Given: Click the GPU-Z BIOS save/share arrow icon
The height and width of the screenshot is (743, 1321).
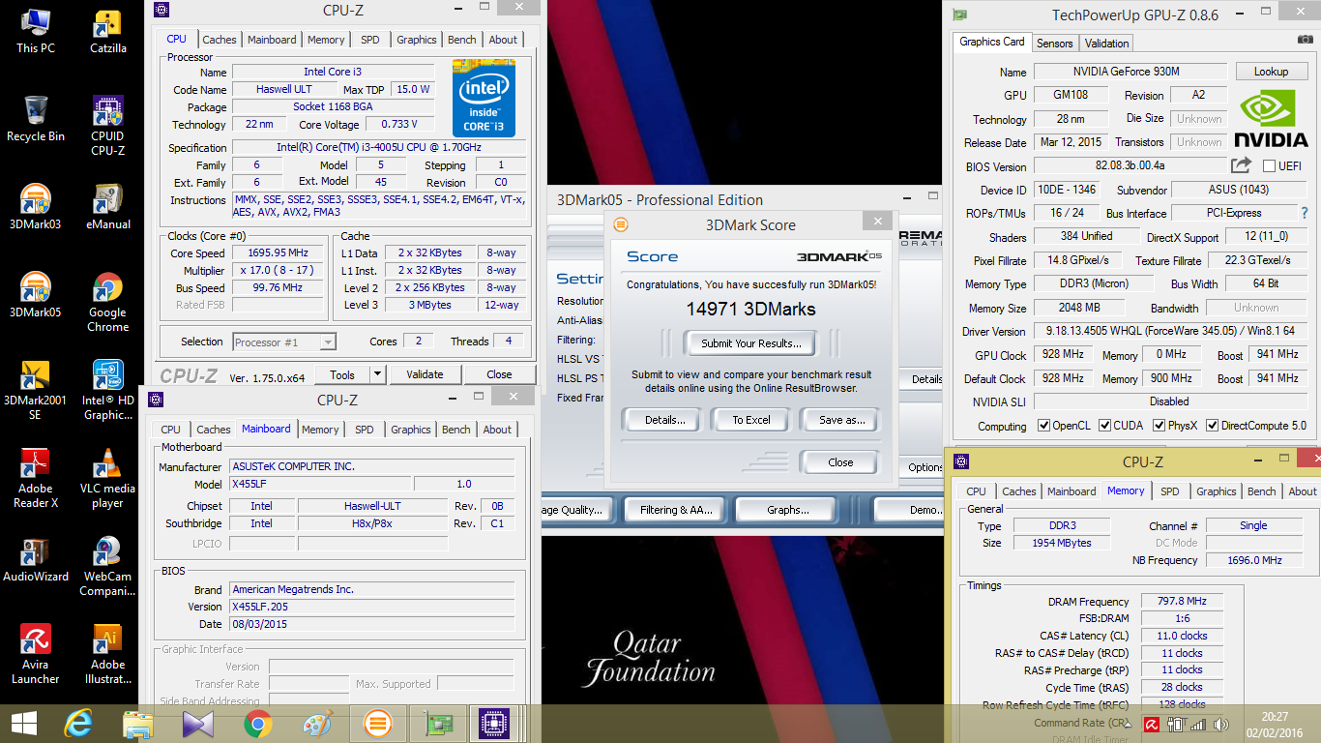Looking at the screenshot, I should (1242, 165).
